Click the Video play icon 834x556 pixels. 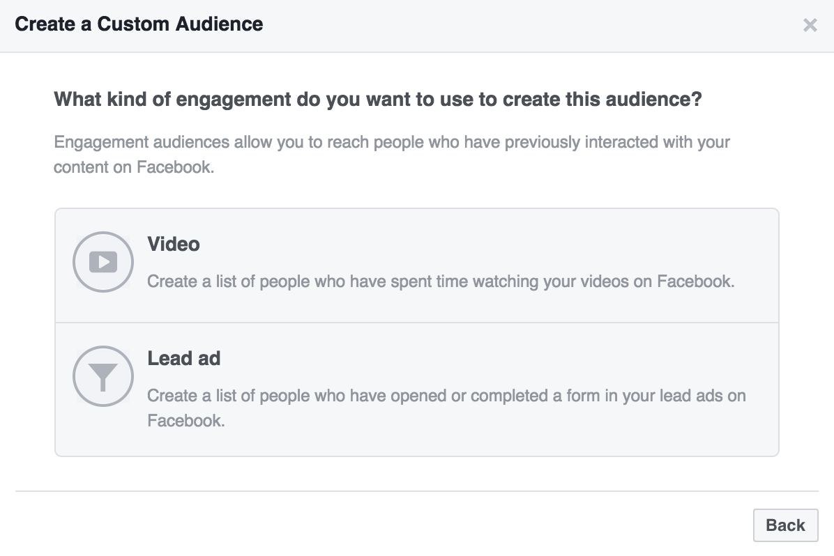pyautogui.click(x=103, y=262)
